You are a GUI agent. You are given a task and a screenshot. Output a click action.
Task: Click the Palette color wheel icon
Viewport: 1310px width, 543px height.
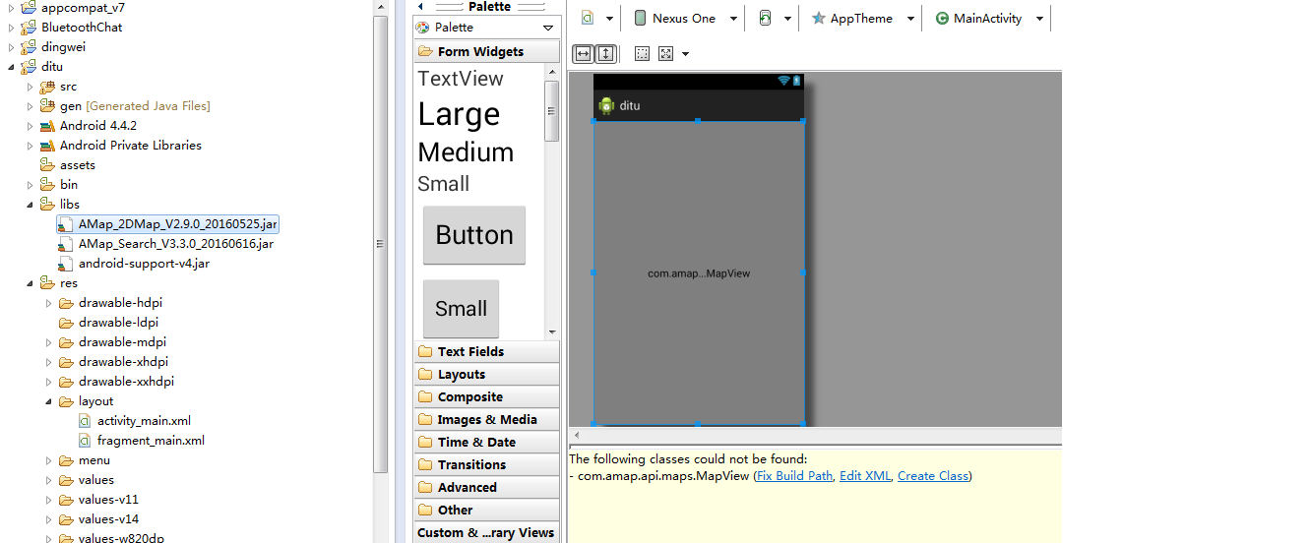[x=423, y=28]
